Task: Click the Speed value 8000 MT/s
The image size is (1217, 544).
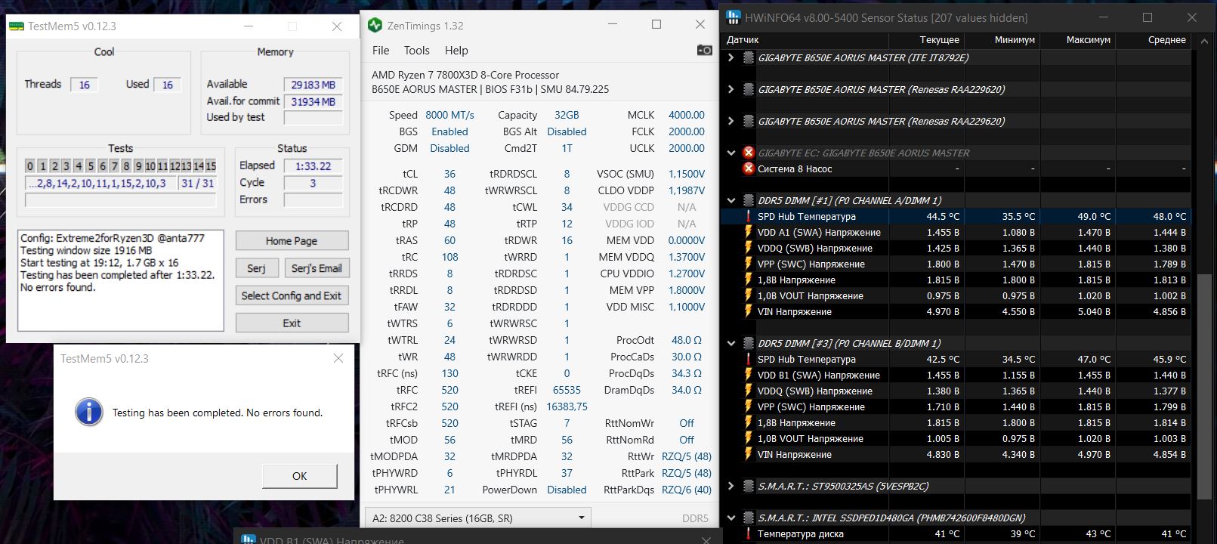Action: 449,115
